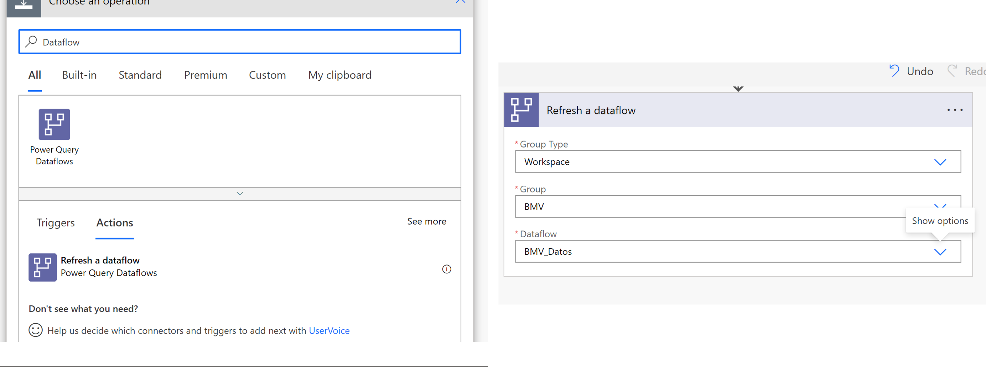Open the ellipsis menu on Refresh a dataflow
The width and height of the screenshot is (986, 367).
(955, 110)
